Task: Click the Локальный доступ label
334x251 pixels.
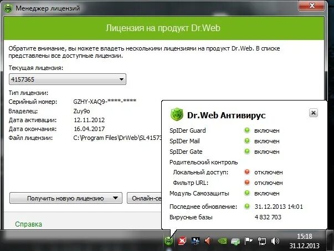Action: click(201, 172)
